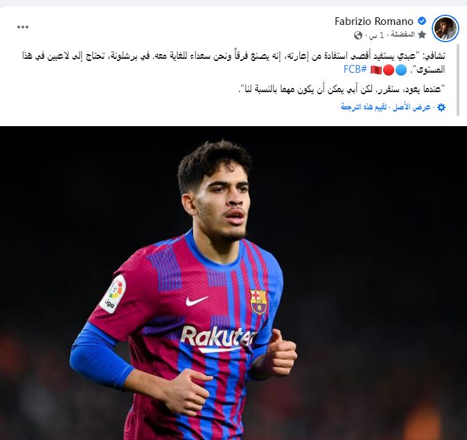
Task: Open the Fabrizio Romano page name link
Action: [373, 21]
